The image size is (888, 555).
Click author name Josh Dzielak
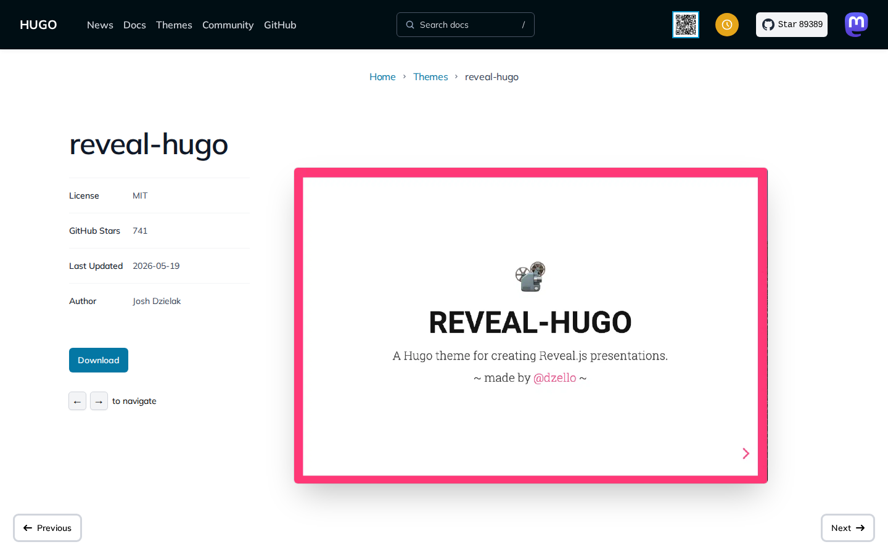pos(157,301)
